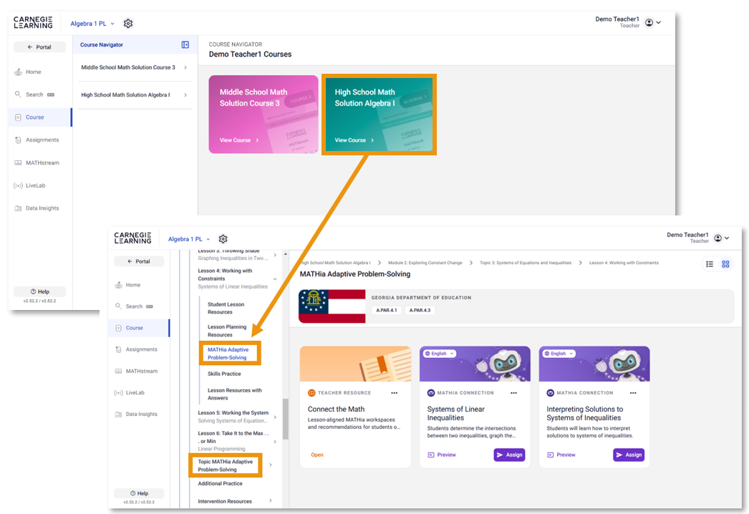Screen dimensions: 749x514
Task: Open English language dropdown on Interpreting Solutions card
Action: pyautogui.click(x=559, y=354)
